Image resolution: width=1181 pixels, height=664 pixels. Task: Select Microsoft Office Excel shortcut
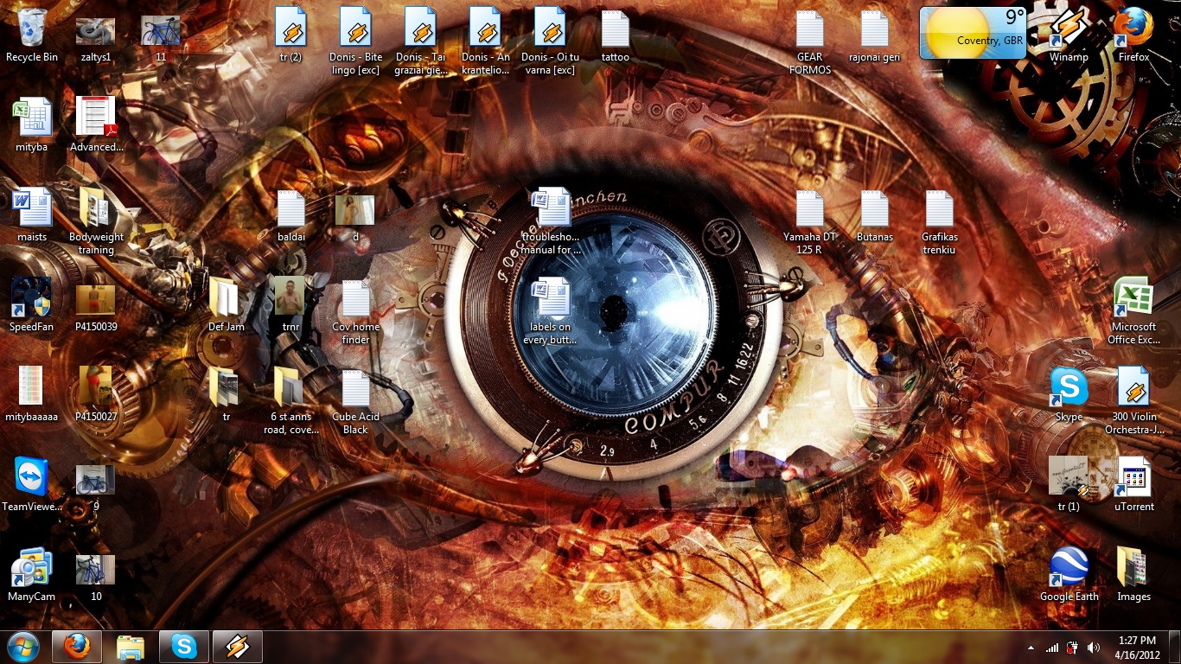click(x=1133, y=311)
